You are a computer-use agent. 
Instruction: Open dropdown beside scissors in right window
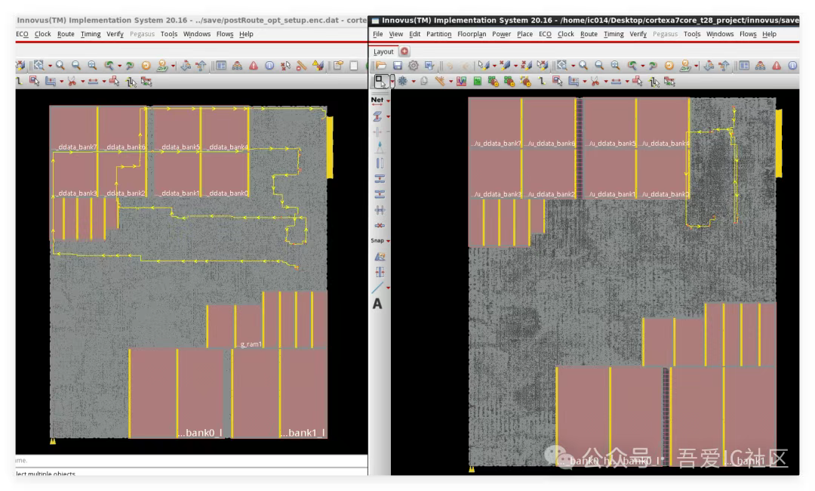(x=605, y=82)
